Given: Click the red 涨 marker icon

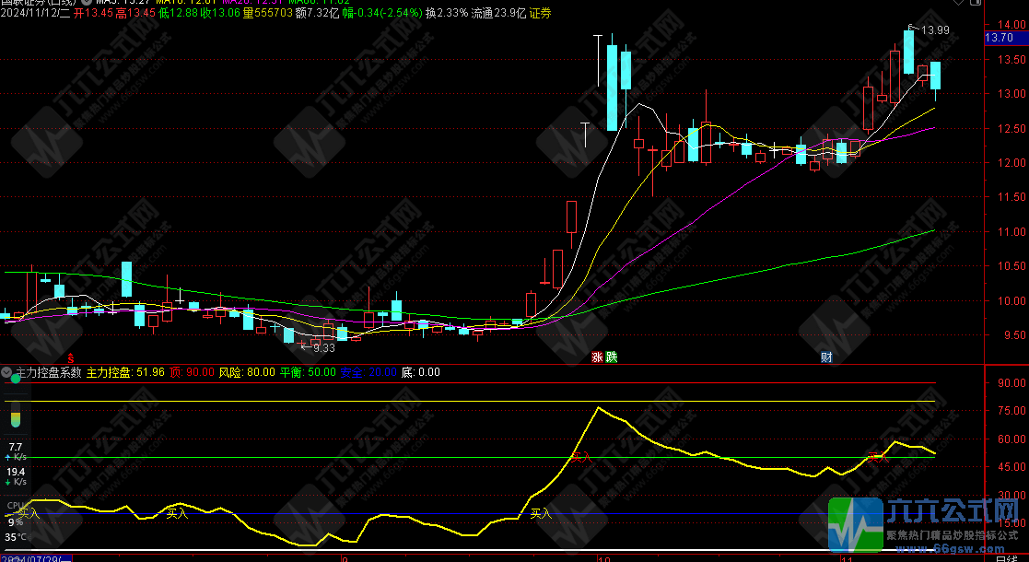Looking at the screenshot, I should pyautogui.click(x=597, y=357).
